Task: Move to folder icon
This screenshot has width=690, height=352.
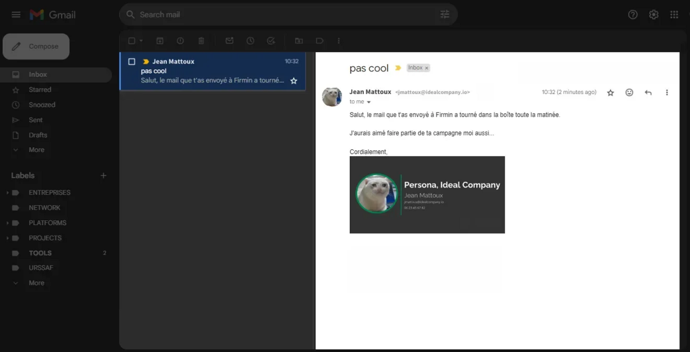Action: click(299, 41)
